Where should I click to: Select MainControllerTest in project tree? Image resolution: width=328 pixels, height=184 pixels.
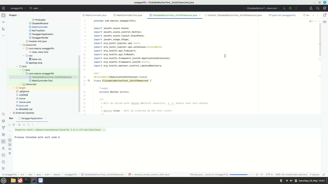point(42,81)
